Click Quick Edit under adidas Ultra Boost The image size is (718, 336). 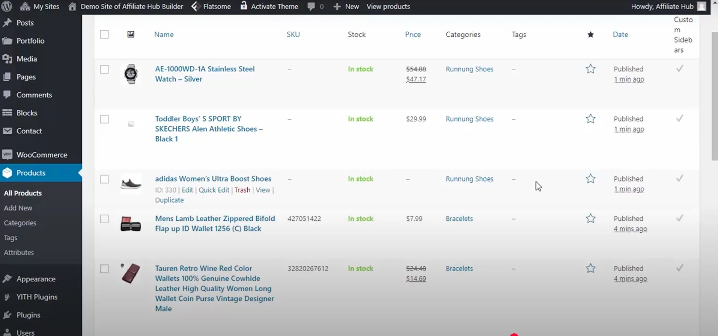[x=214, y=190]
